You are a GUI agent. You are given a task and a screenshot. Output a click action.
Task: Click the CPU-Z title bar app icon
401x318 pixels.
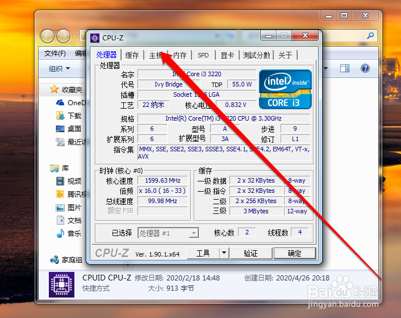(95, 38)
